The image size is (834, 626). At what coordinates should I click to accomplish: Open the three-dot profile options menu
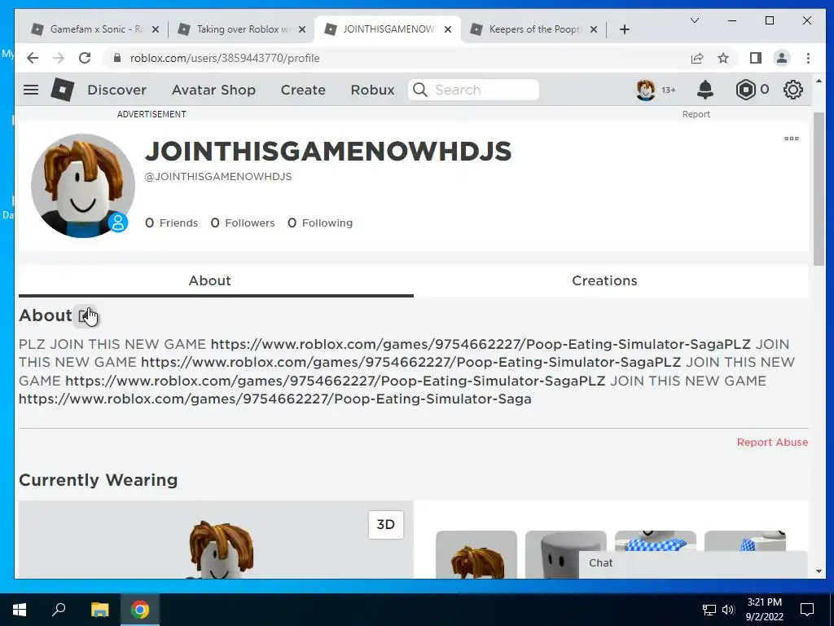click(x=792, y=139)
